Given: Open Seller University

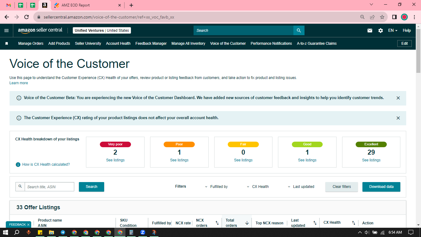Looking at the screenshot, I should coord(88,44).
